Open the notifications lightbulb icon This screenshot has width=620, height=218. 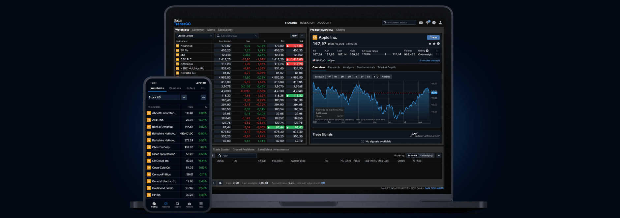[x=428, y=22]
